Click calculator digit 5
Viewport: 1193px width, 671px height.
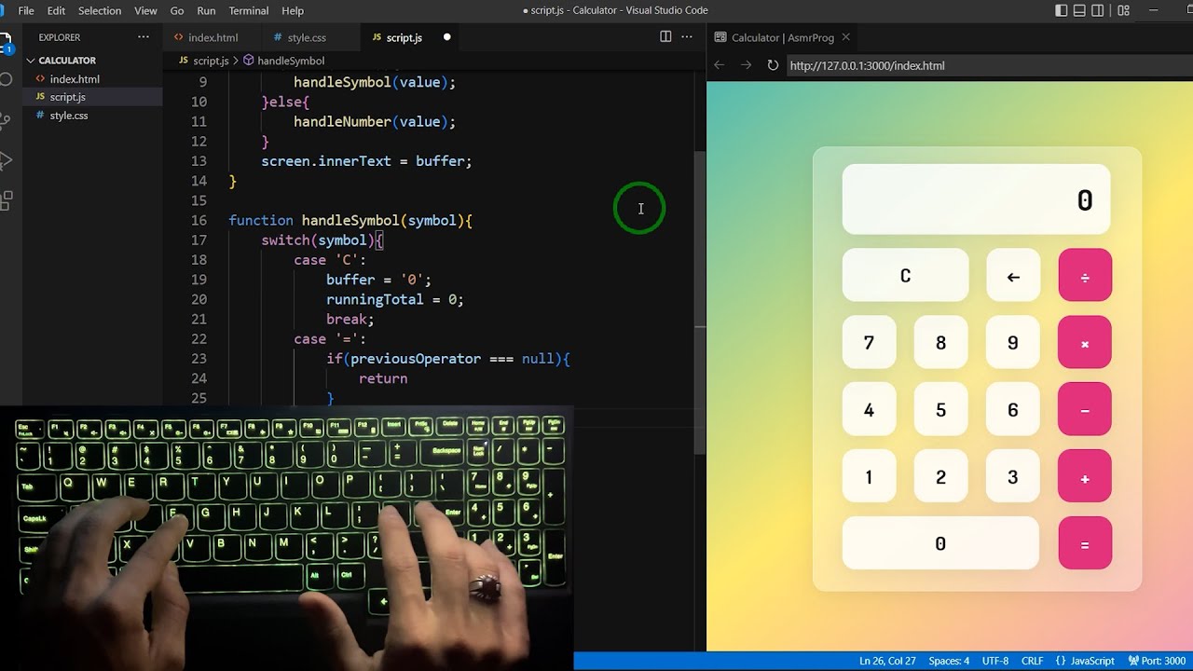click(x=940, y=410)
